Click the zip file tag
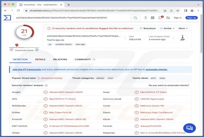The image size is (204, 137). pos(50,44)
